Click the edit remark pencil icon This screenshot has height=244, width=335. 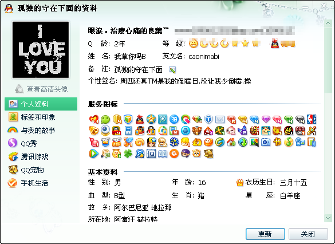tap(172, 70)
